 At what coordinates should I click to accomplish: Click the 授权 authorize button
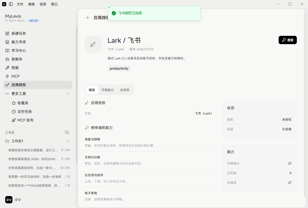coord(287,40)
